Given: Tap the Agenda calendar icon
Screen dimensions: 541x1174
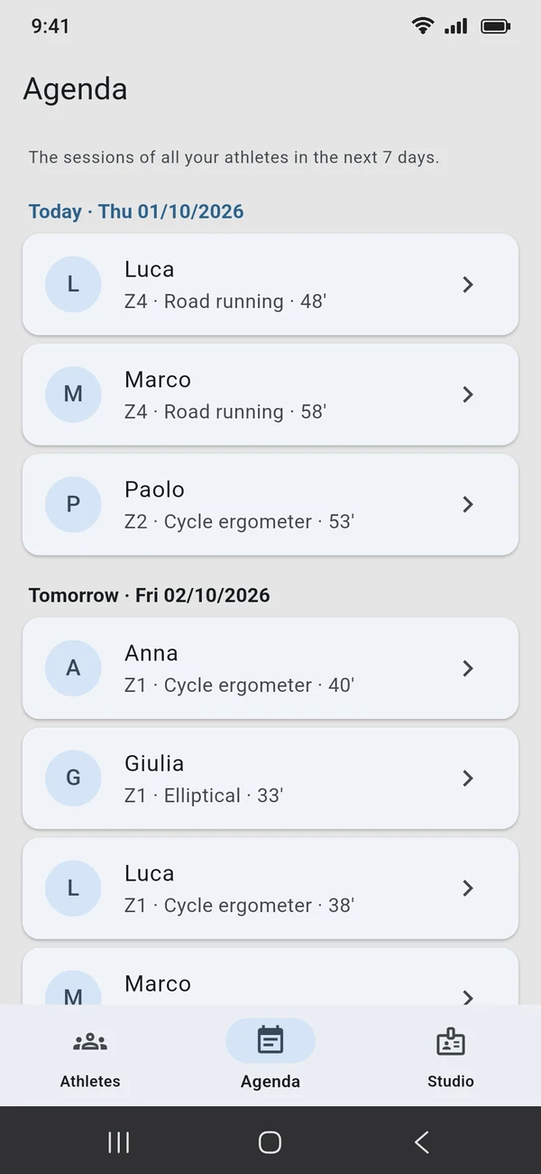Looking at the screenshot, I should click(270, 1040).
